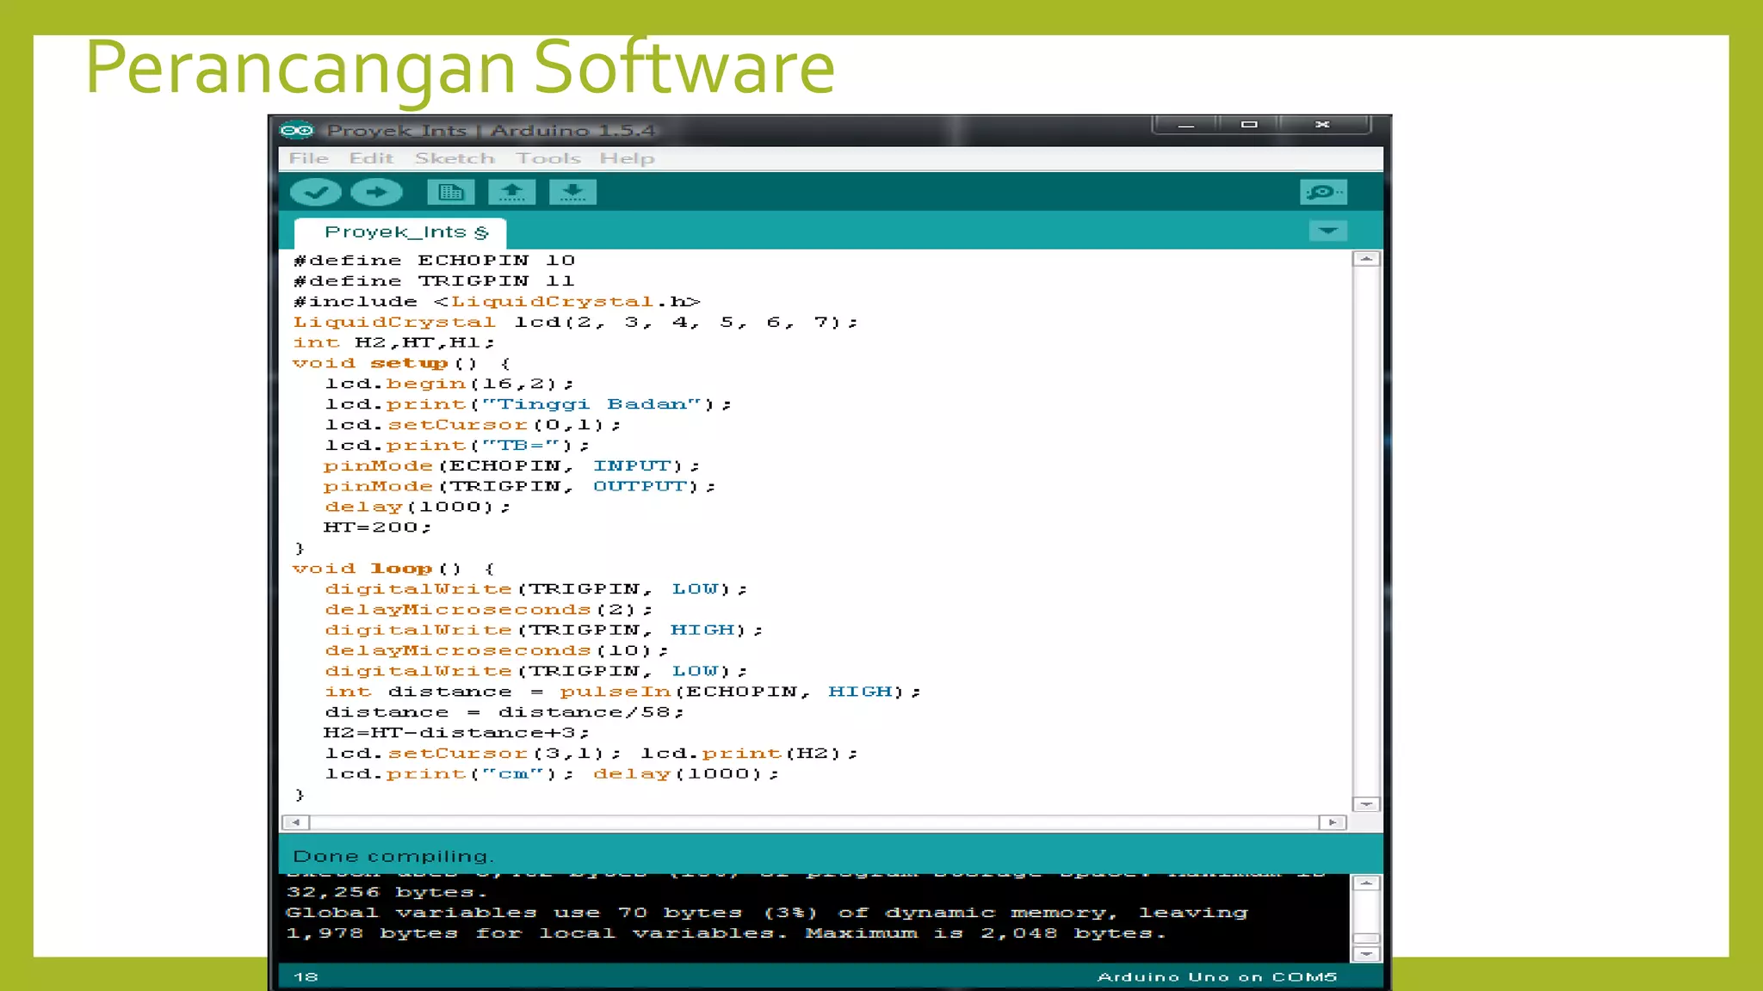
Task: Click editor vertical scrollbar up arrow
Action: coord(1366,259)
